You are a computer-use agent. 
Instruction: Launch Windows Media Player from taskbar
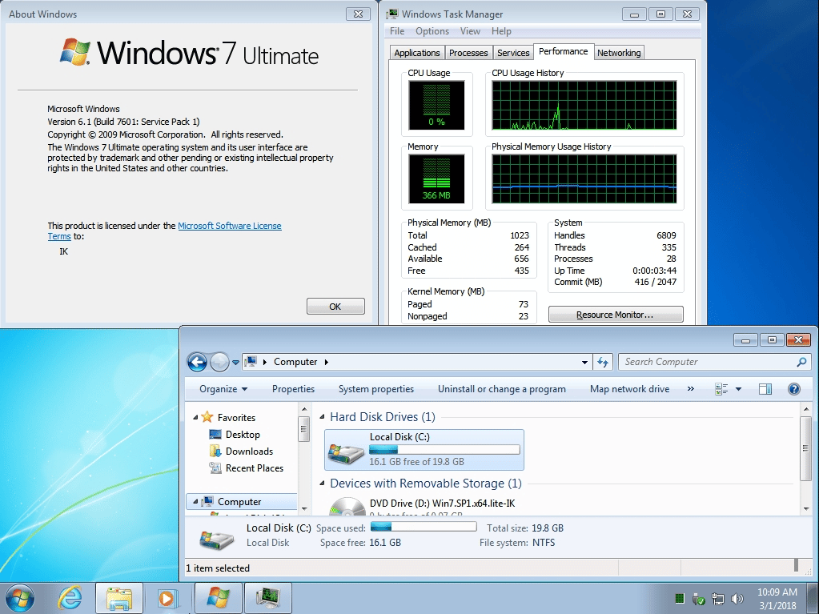(x=167, y=597)
